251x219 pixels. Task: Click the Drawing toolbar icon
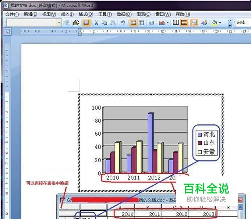click(x=204, y=22)
